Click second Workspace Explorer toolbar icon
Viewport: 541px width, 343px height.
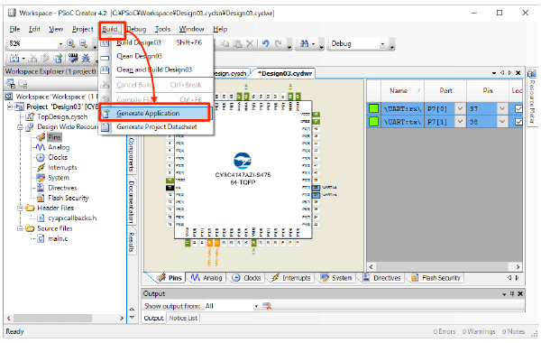tap(23, 84)
